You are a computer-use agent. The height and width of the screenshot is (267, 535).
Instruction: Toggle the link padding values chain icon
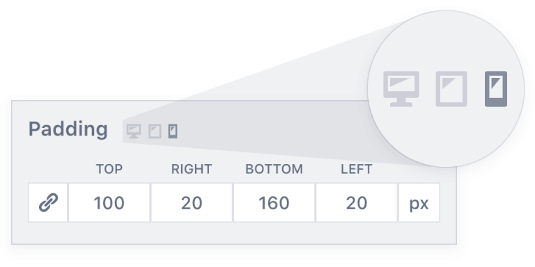point(48,202)
